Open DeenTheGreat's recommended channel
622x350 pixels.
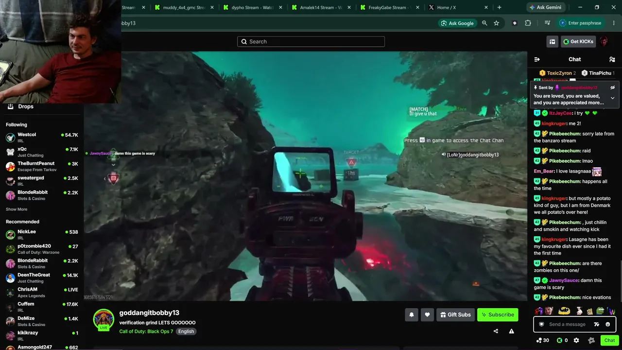(42, 278)
